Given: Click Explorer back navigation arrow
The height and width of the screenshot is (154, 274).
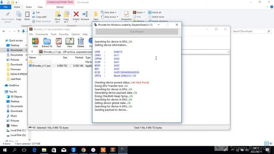Looking at the screenshot, I should (x=4, y=31).
